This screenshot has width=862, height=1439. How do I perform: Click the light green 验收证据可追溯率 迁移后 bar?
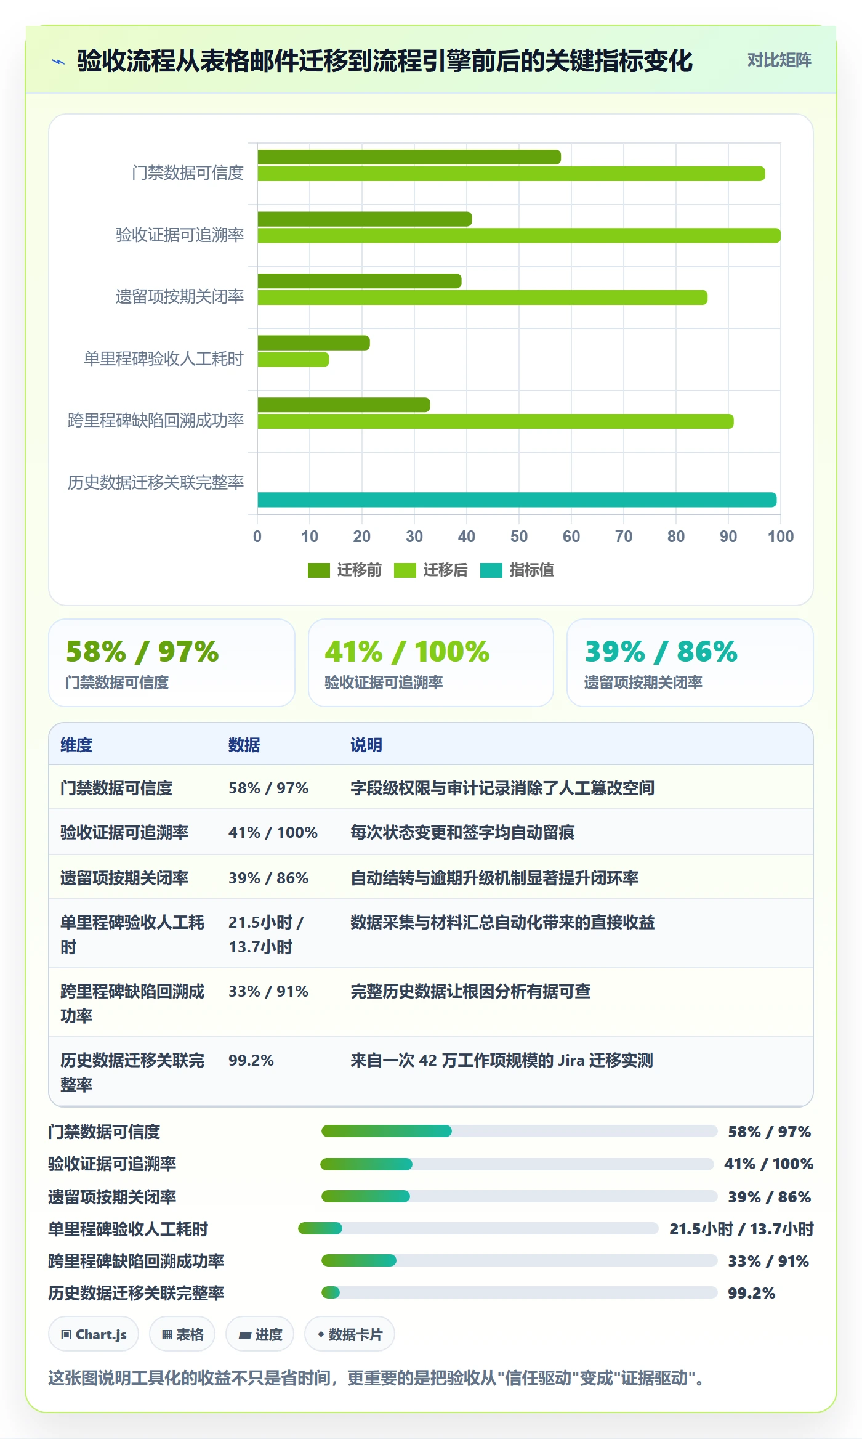pos(519,235)
